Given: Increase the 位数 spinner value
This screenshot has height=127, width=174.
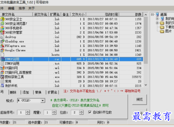Looking at the screenshot, I should 81,111.
